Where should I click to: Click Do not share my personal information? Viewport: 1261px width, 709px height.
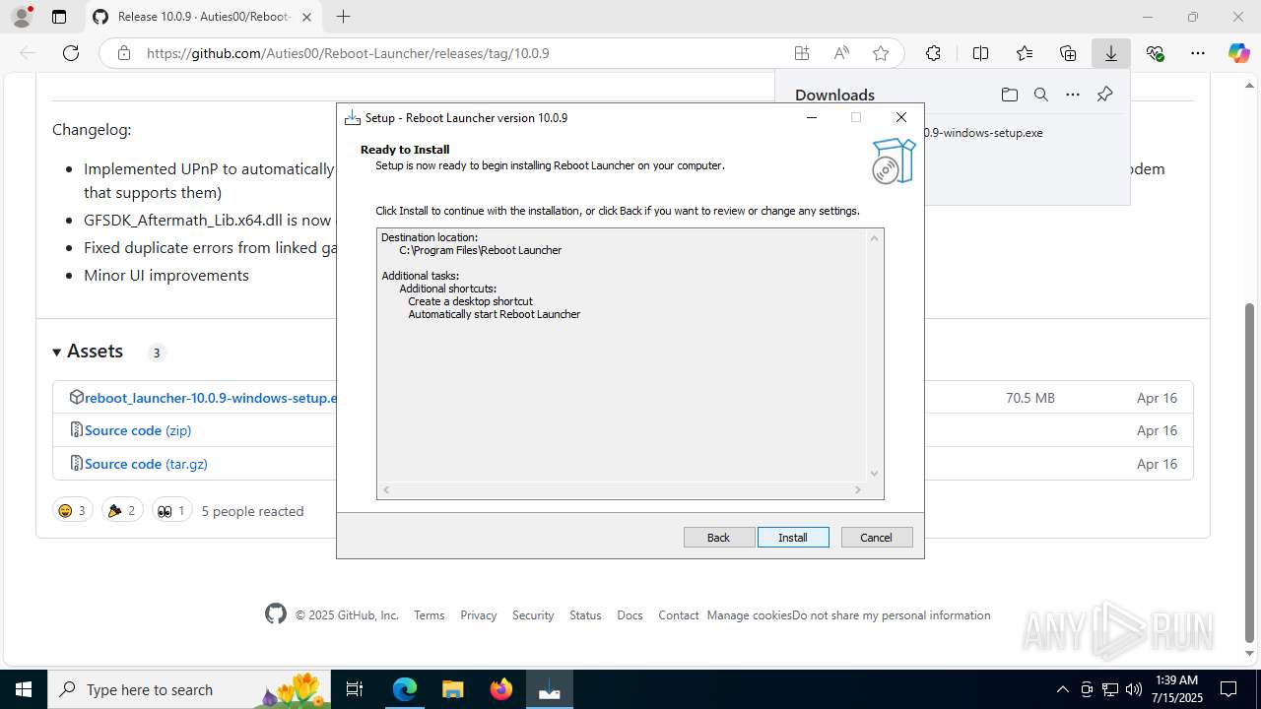click(x=892, y=614)
